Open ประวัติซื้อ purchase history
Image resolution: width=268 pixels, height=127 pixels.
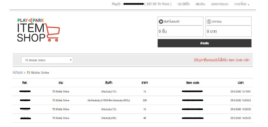tap(183, 4)
